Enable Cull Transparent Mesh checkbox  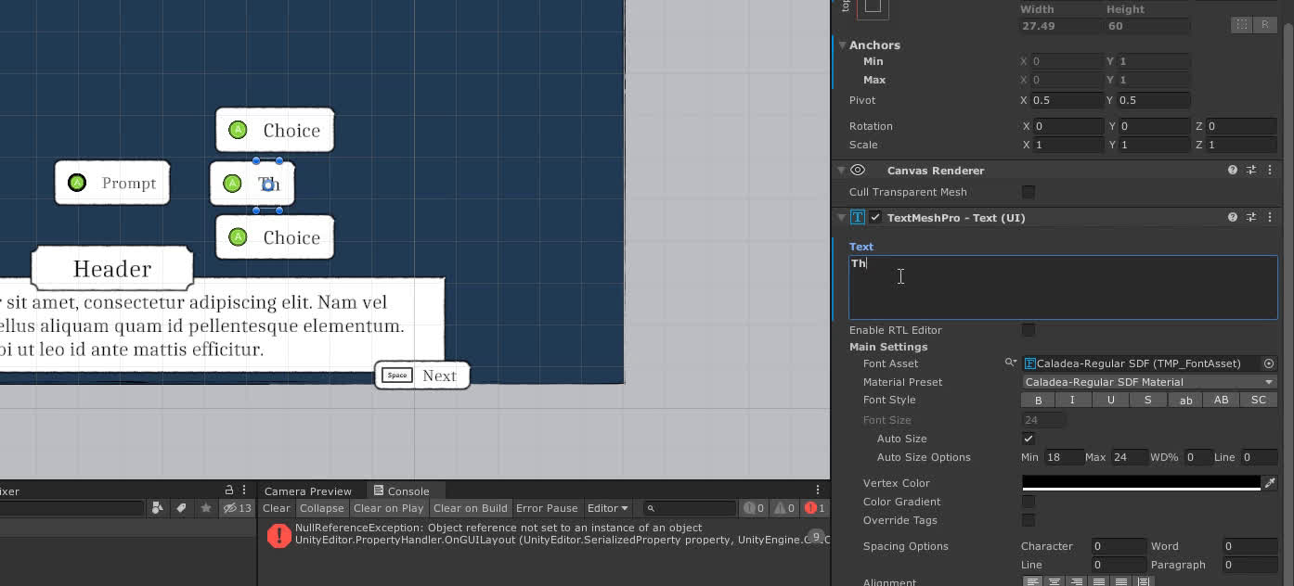point(1029,192)
